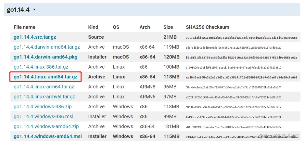The height and width of the screenshot is (143, 304).
Task: Click the Arch column header
Action: click(x=145, y=27)
